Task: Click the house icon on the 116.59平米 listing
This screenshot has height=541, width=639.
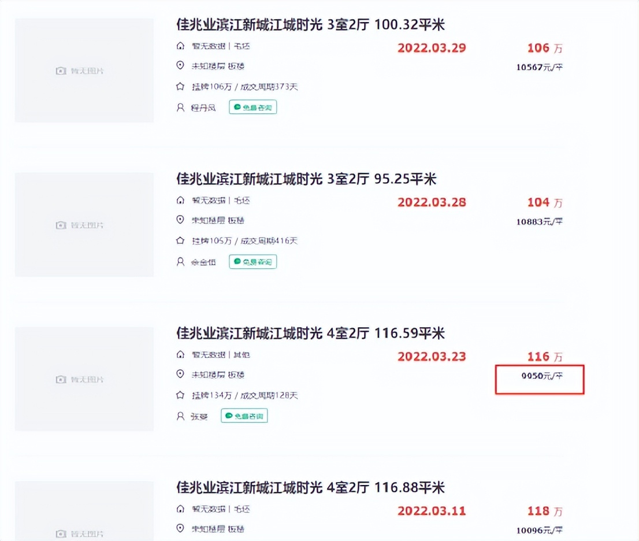Action: (180, 355)
